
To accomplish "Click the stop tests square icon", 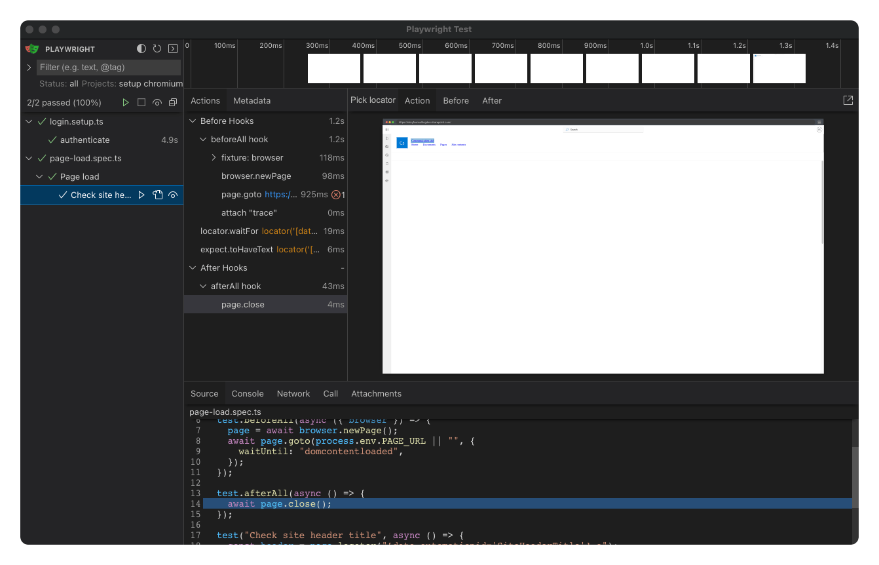I will [x=141, y=103].
